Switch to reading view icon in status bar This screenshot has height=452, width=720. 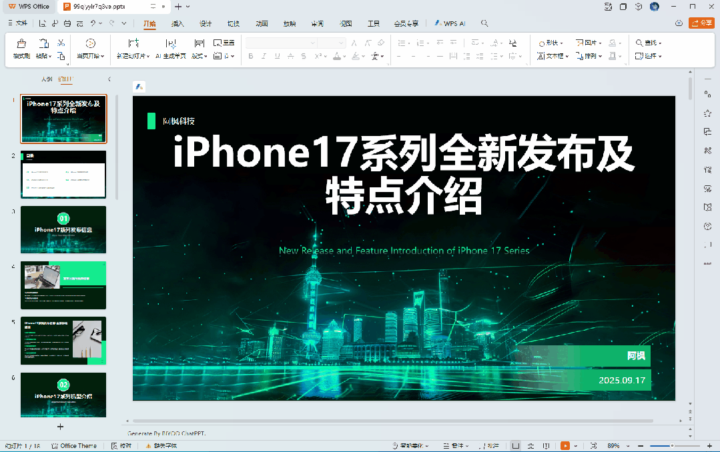pyautogui.click(x=546, y=445)
